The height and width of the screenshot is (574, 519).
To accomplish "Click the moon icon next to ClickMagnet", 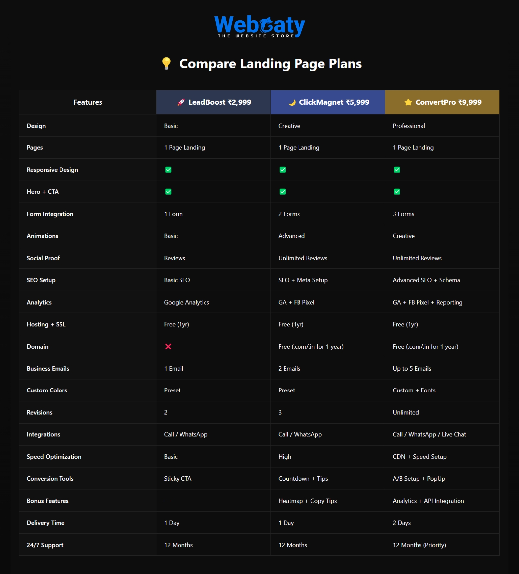I will [292, 102].
